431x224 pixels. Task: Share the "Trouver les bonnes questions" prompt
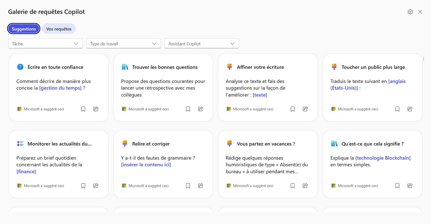201,109
